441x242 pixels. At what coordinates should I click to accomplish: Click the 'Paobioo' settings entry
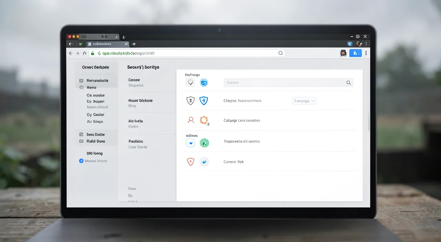tap(136, 141)
